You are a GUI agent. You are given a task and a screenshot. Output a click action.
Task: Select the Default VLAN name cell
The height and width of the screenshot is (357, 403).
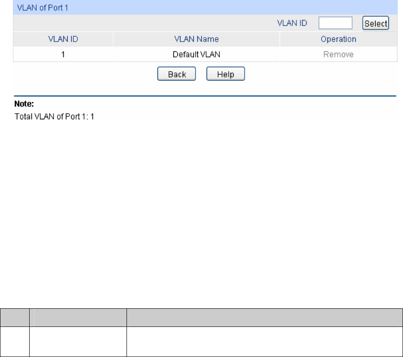[196, 54]
